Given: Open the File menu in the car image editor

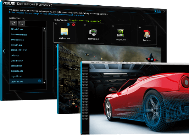Looking at the screenshot, I should (93, 63).
